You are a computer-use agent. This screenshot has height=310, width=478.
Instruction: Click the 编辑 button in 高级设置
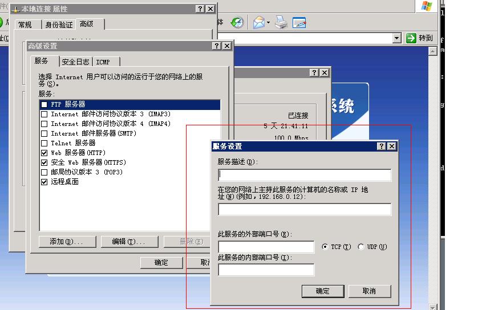click(x=129, y=242)
